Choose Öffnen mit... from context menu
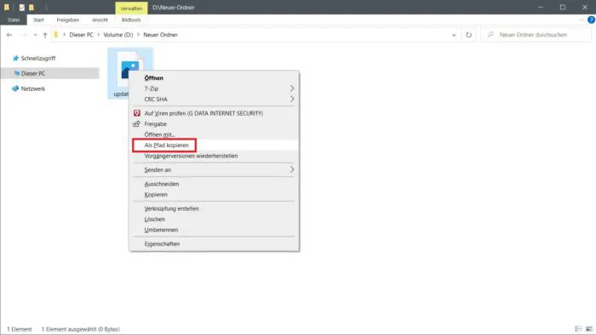This screenshot has width=596, height=335. click(x=214, y=134)
